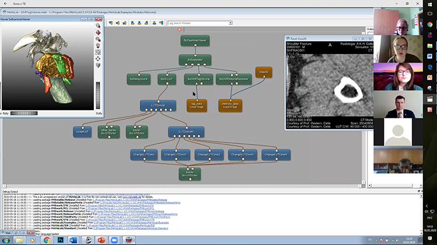Click the fourth align toolbar icon
Viewport: 437px width, 245px height.
pos(132,23)
